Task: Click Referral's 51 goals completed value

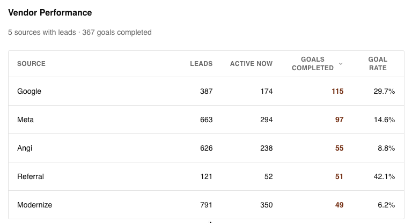Action: click(339, 177)
